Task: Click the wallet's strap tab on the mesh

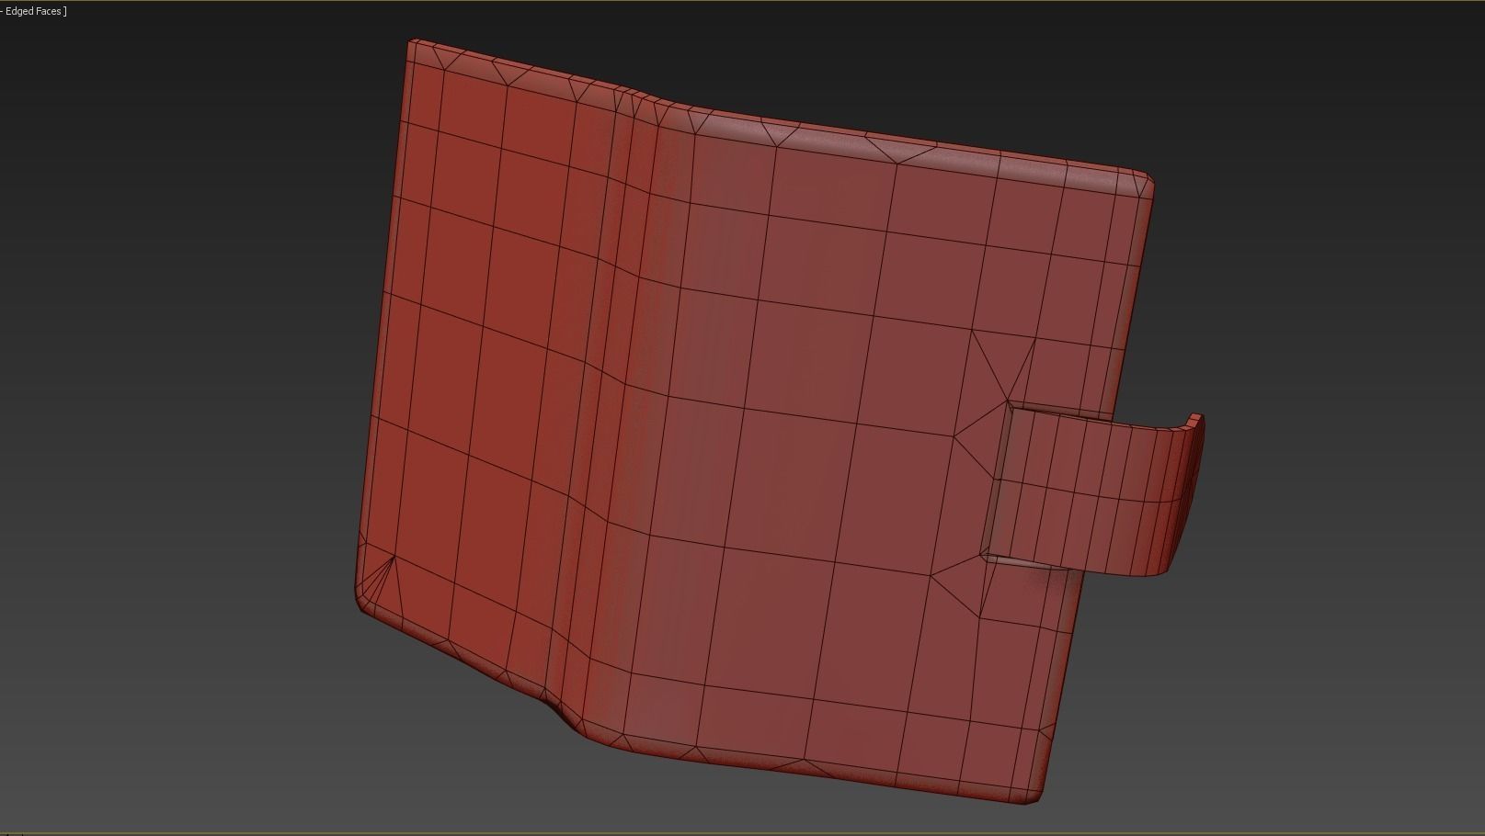Action: coord(1094,493)
